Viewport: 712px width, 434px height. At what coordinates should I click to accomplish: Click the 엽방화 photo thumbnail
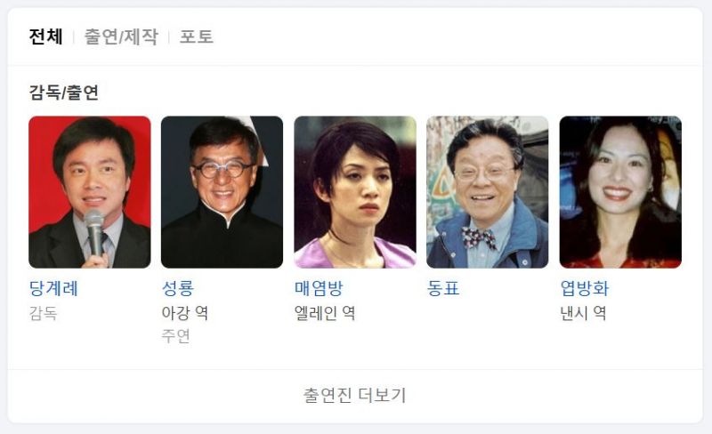(x=620, y=192)
